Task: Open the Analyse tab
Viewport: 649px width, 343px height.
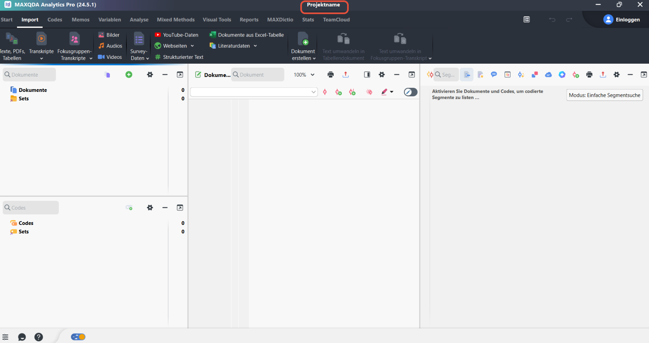Action: click(139, 20)
